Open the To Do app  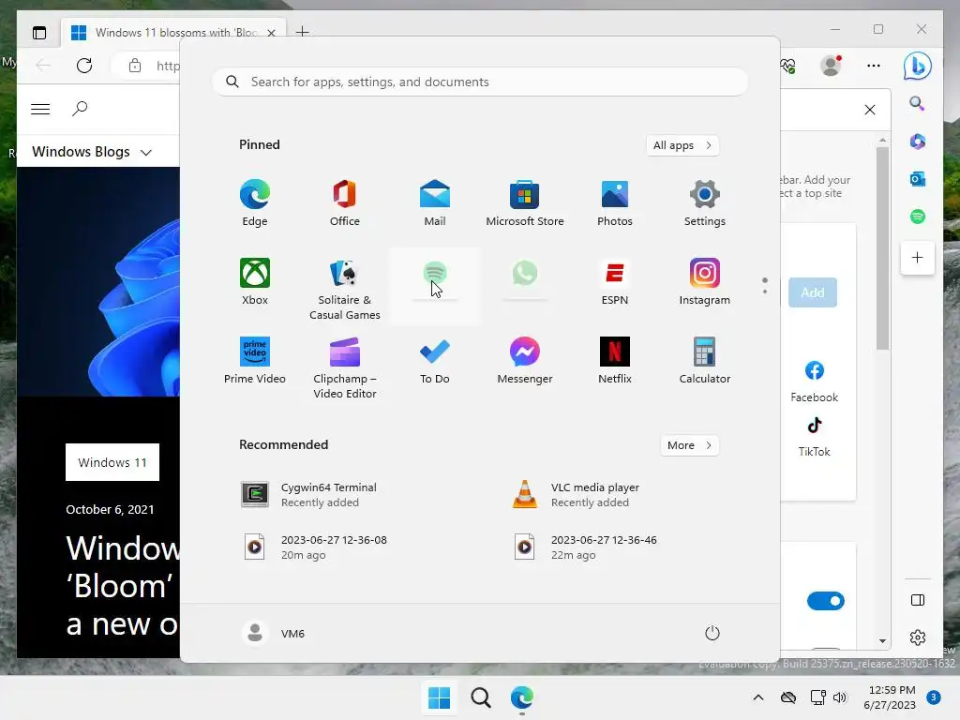[435, 361]
